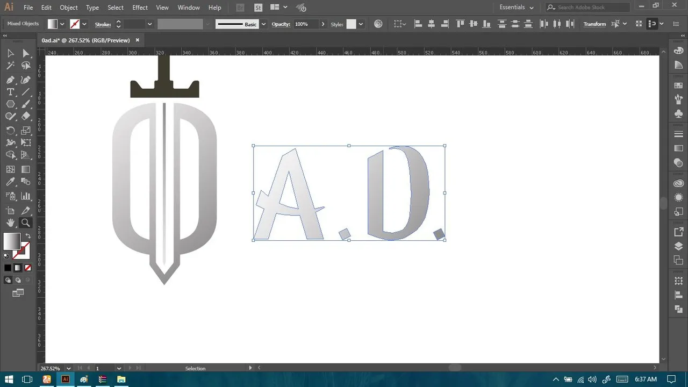Open the Stroke panel icon
688x387 pixels.
(678, 134)
